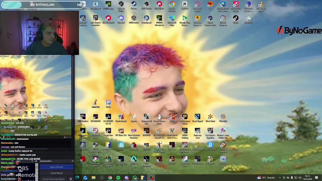
Task: Launch the UNO game shortcut
Action: pyautogui.click(x=172, y=118)
